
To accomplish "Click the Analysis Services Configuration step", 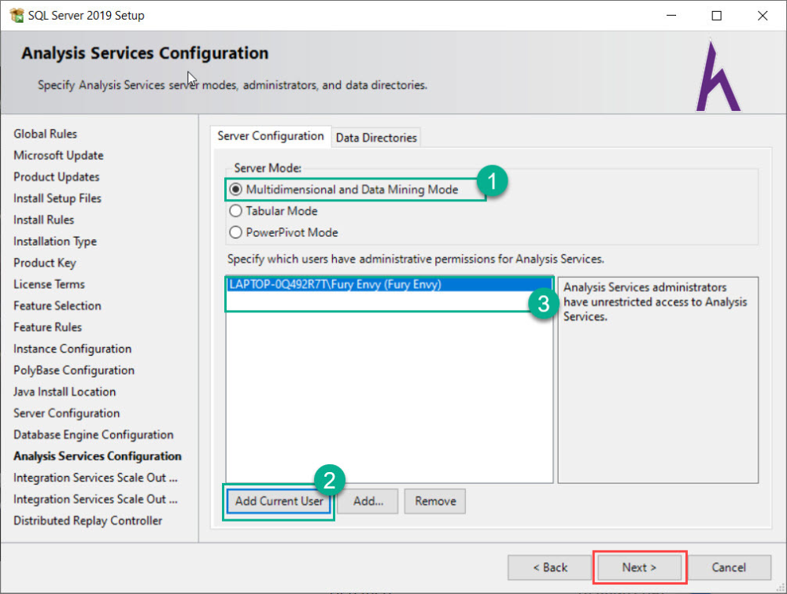I will [98, 456].
